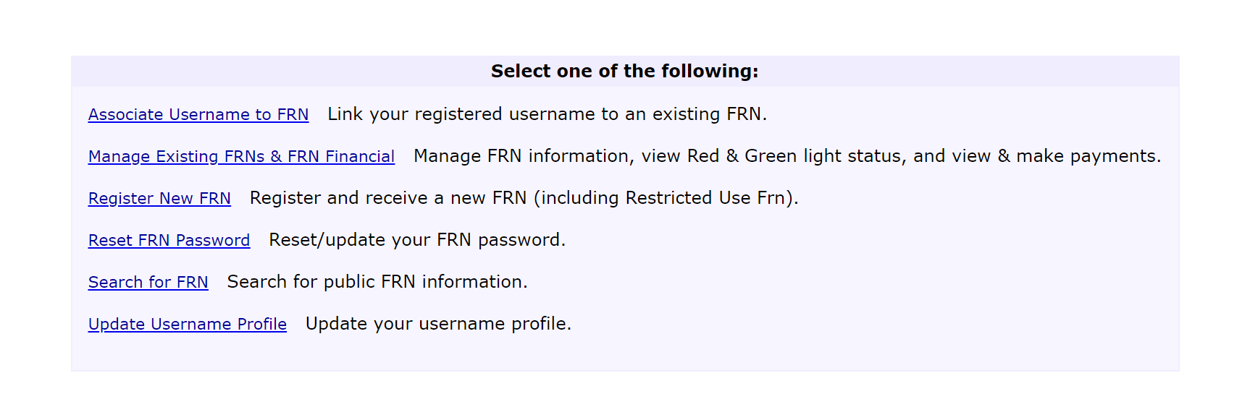Click 'Search for public FRN information.' text
The height and width of the screenshot is (420, 1250).
[x=377, y=282]
